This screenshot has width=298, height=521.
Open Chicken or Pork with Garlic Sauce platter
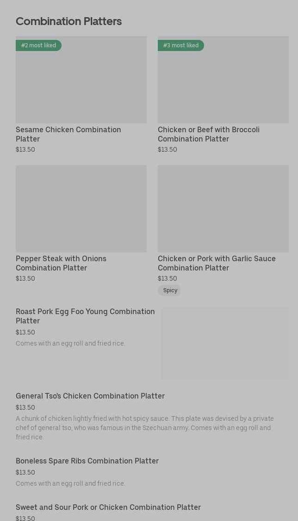(217, 263)
